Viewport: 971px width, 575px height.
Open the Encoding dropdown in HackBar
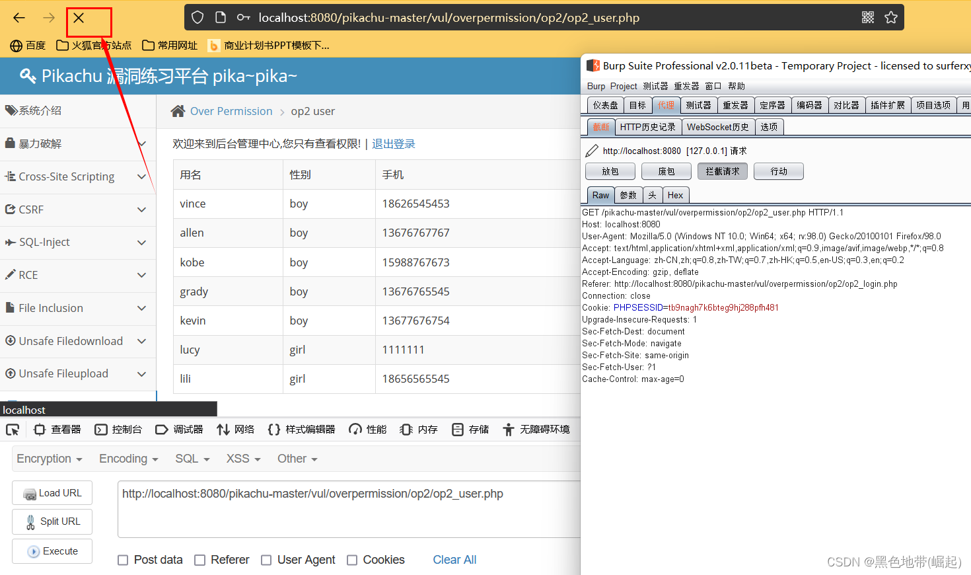[129, 459]
